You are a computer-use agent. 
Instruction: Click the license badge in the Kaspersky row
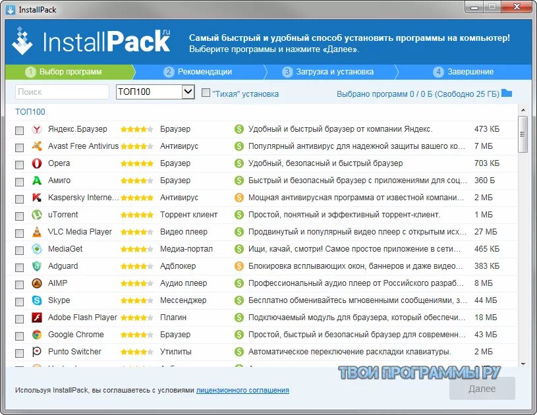click(x=239, y=198)
